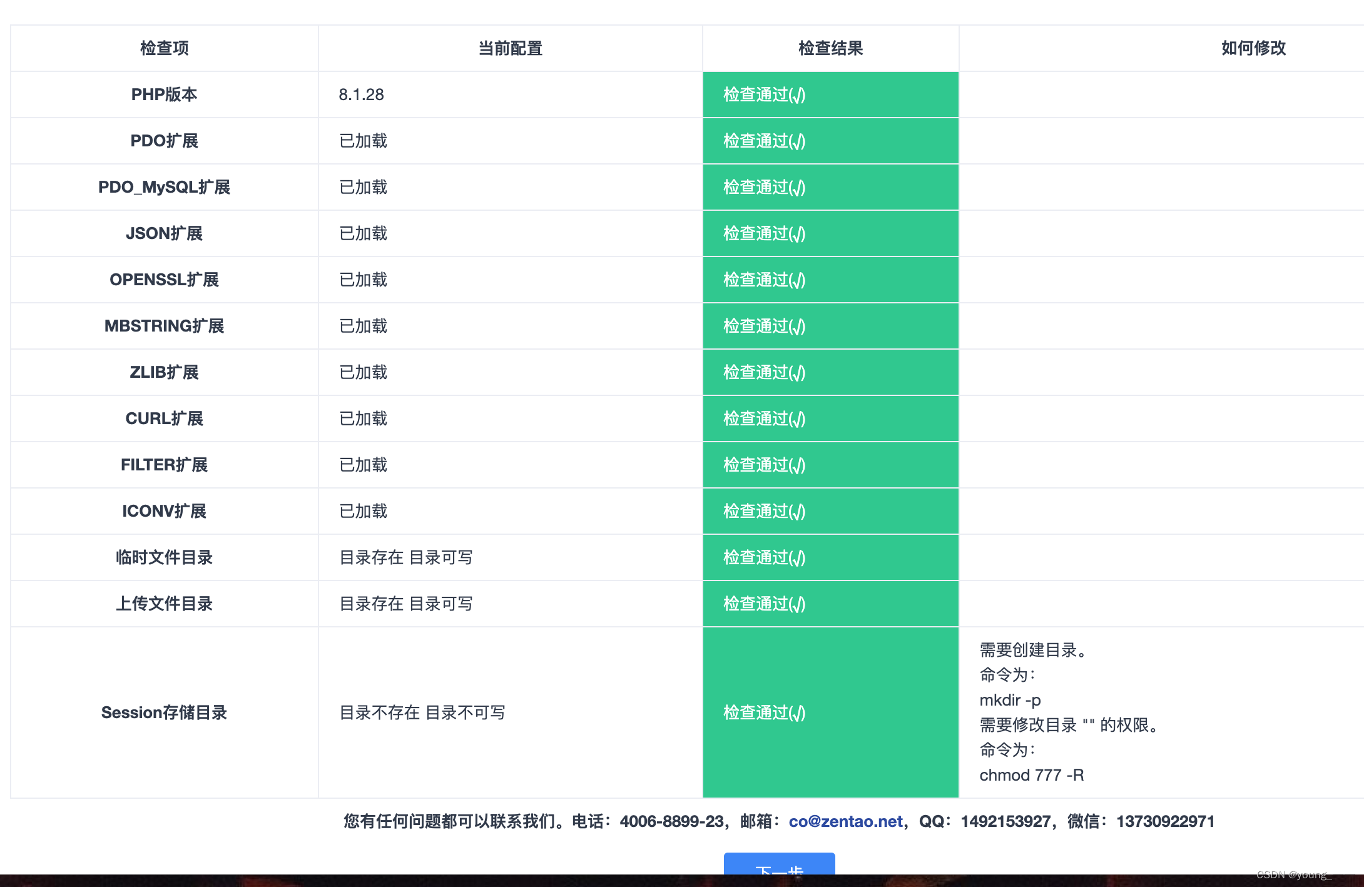
Task: Click 目录存在 目录可写 in 临时文件目录 row
Action: (x=405, y=557)
